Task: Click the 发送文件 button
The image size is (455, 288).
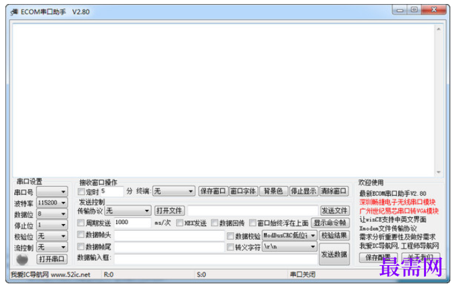Action: point(335,211)
